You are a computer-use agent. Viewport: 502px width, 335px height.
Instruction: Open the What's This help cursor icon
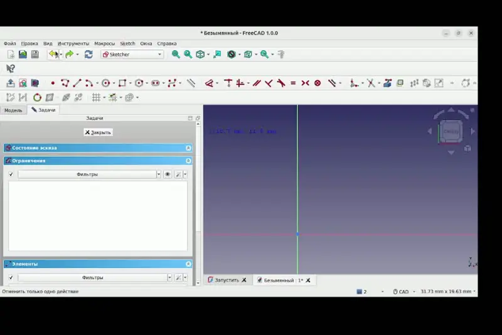coord(11,68)
